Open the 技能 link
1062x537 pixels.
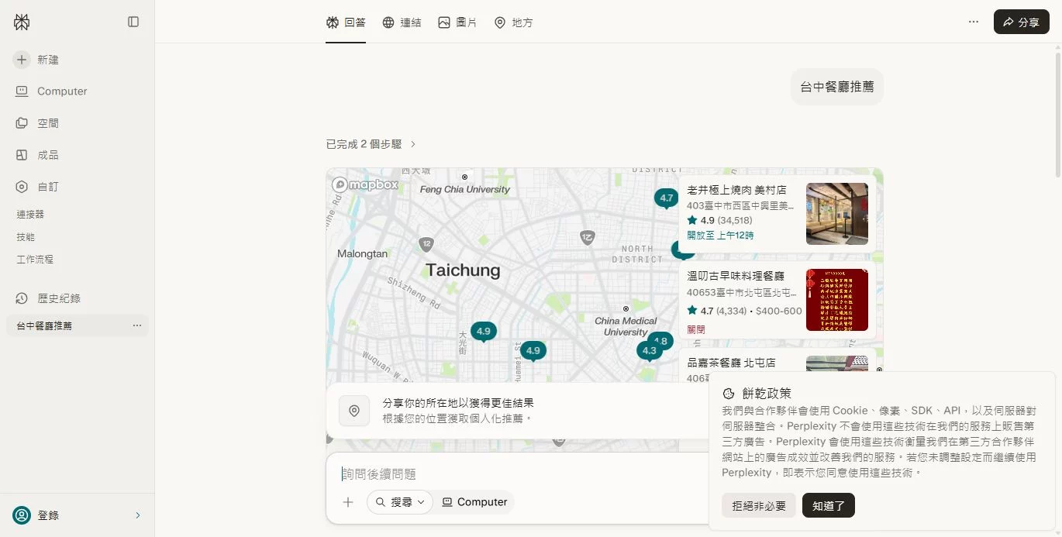tap(26, 237)
